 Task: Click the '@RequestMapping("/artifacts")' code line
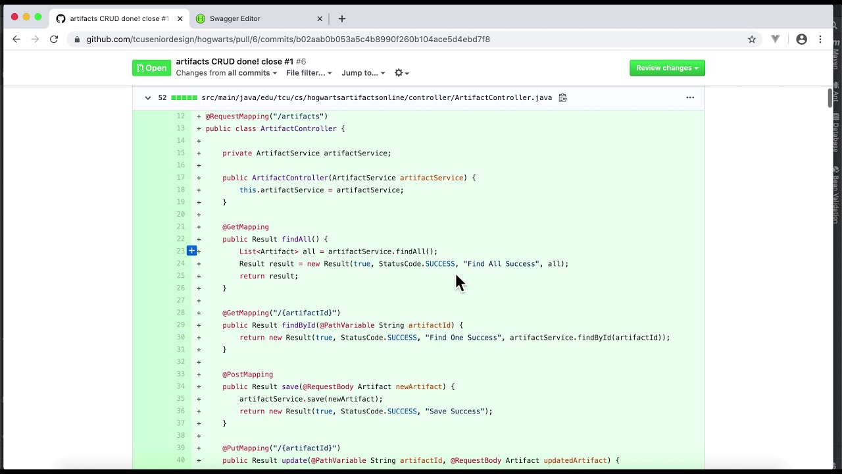point(266,117)
